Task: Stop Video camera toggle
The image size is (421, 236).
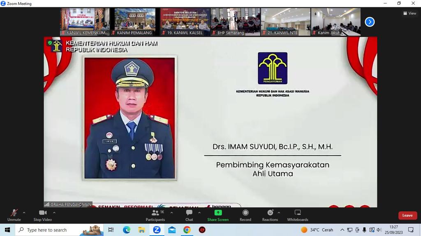Action: point(43,215)
